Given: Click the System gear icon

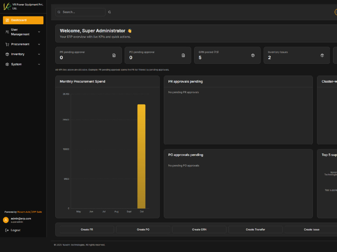Looking at the screenshot, I should coord(7,64).
